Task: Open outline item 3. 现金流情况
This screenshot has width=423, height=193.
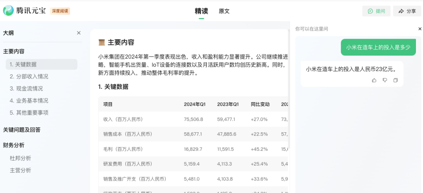Action: 27,88
